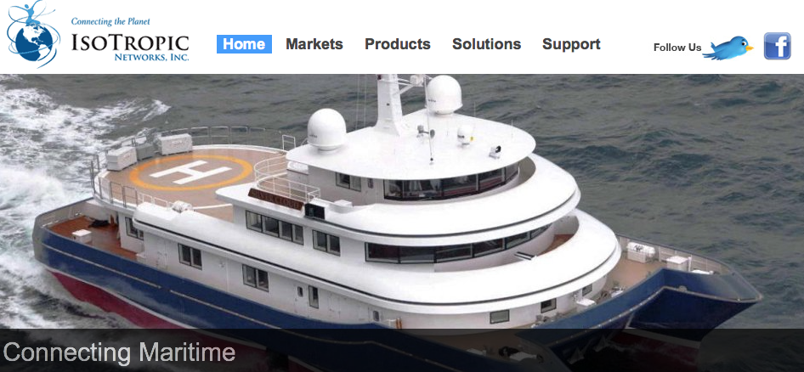
Task: Open the Twitter bird link
Action: 728,48
